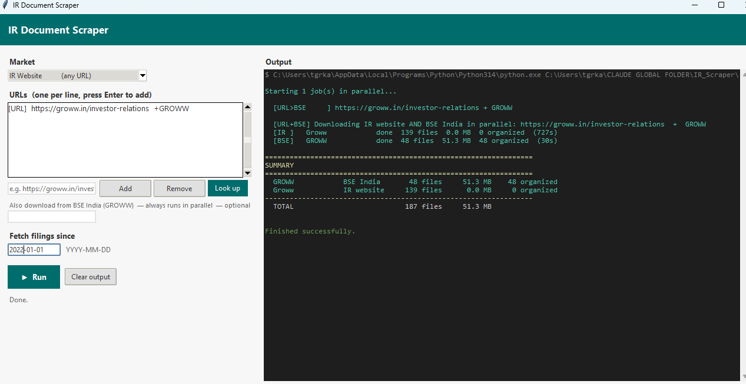Click URL list scrollbar up arrow
The width and height of the screenshot is (746, 384).
247,107
